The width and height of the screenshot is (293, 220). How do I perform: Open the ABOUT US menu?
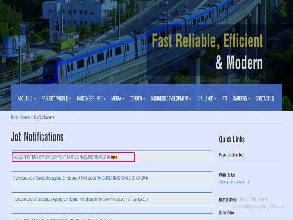click(x=26, y=99)
